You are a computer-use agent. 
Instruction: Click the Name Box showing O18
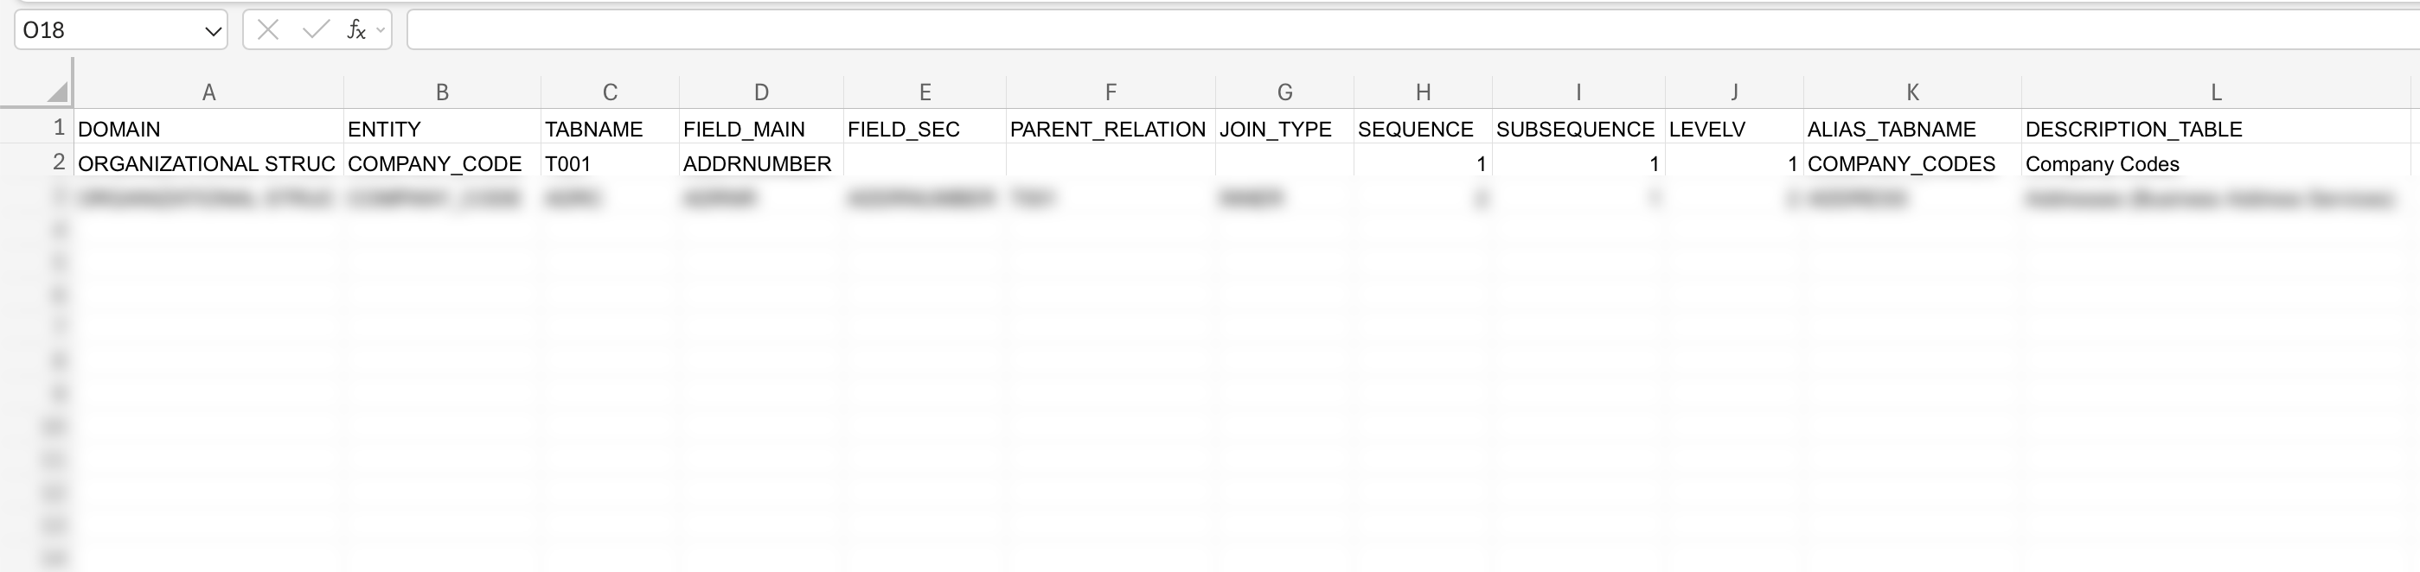(103, 30)
